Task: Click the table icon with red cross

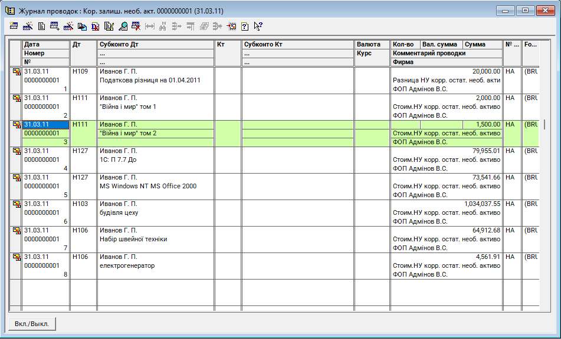Action: 136,26
